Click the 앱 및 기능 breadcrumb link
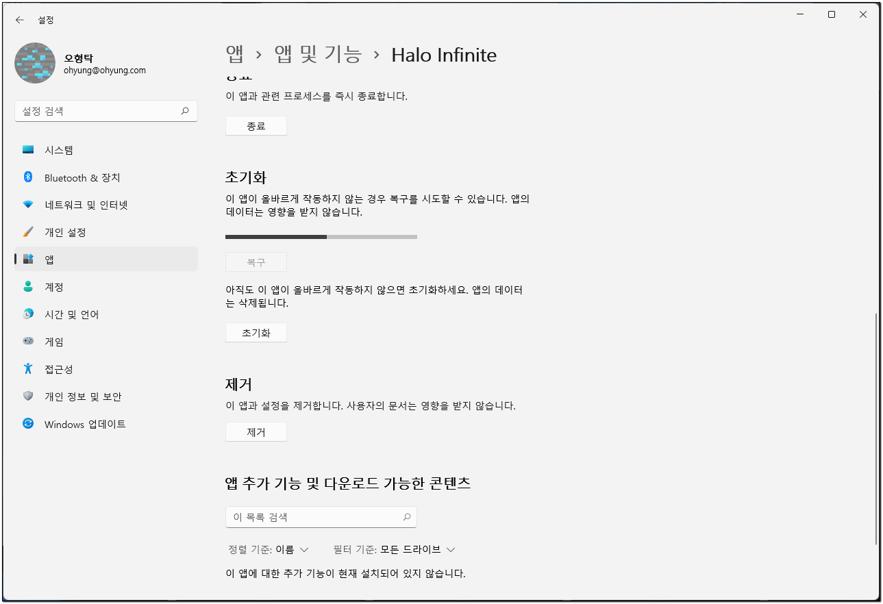The width and height of the screenshot is (883, 604). (318, 55)
